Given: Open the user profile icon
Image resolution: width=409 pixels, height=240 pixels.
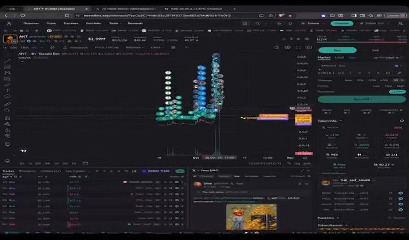Looking at the screenshot, I should tap(400, 23).
